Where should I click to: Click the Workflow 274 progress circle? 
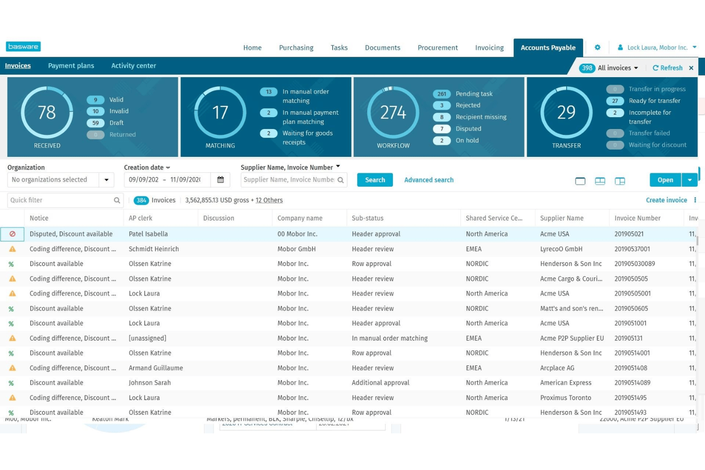tap(393, 112)
